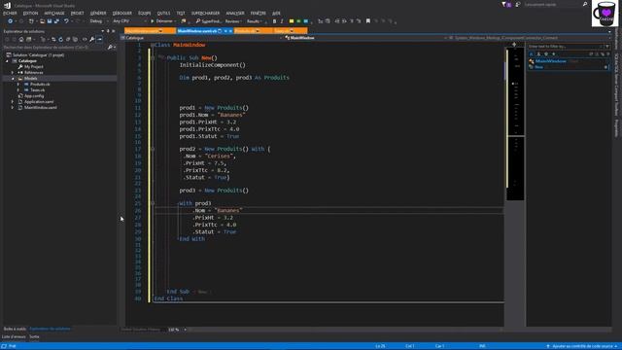Screen dimensions: 622x350
Task: Click the bookmark toolbar icon
Action: tap(368, 21)
